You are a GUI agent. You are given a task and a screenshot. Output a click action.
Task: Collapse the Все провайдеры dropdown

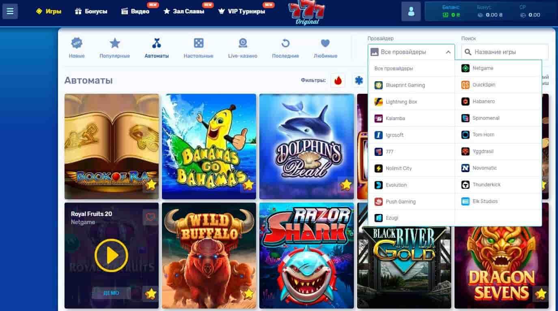tap(411, 52)
